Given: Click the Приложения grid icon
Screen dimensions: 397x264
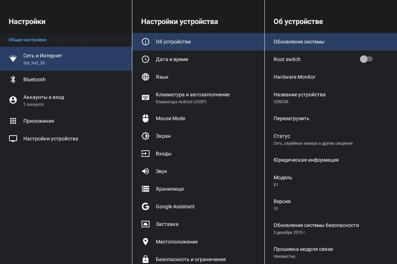Looking at the screenshot, I should click(x=13, y=121).
